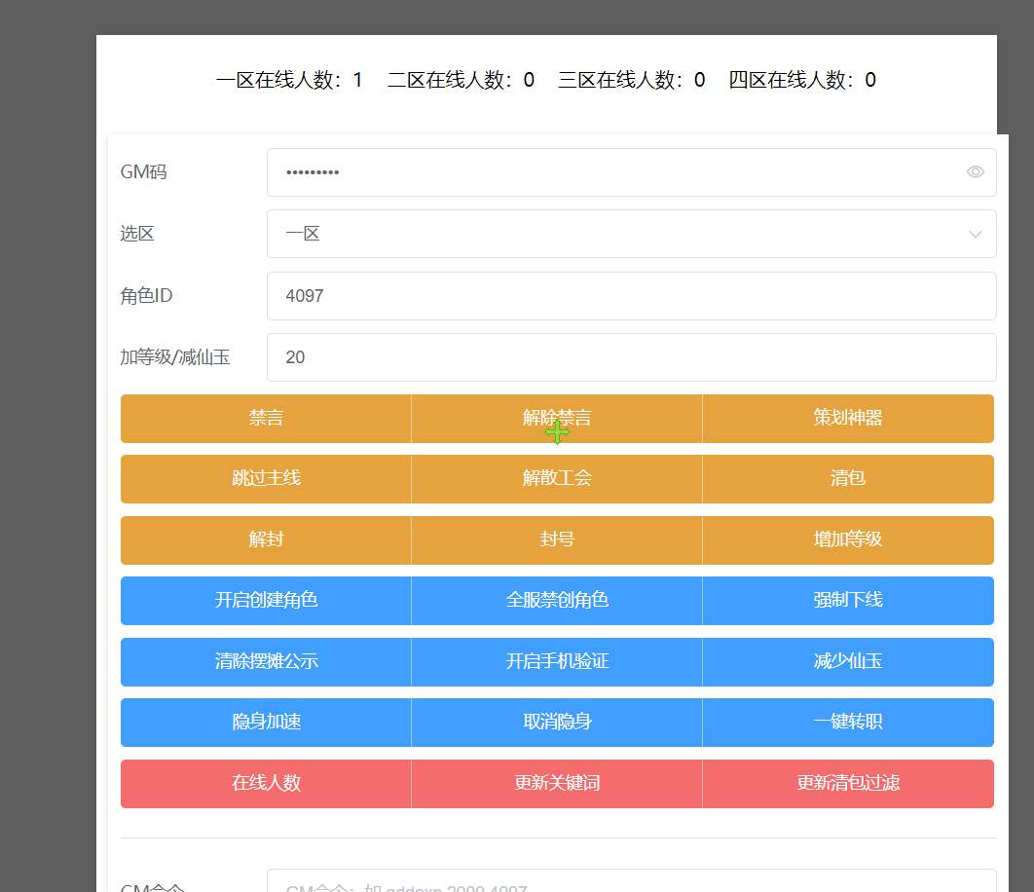Click the 全服禁创角色 button

click(x=557, y=601)
